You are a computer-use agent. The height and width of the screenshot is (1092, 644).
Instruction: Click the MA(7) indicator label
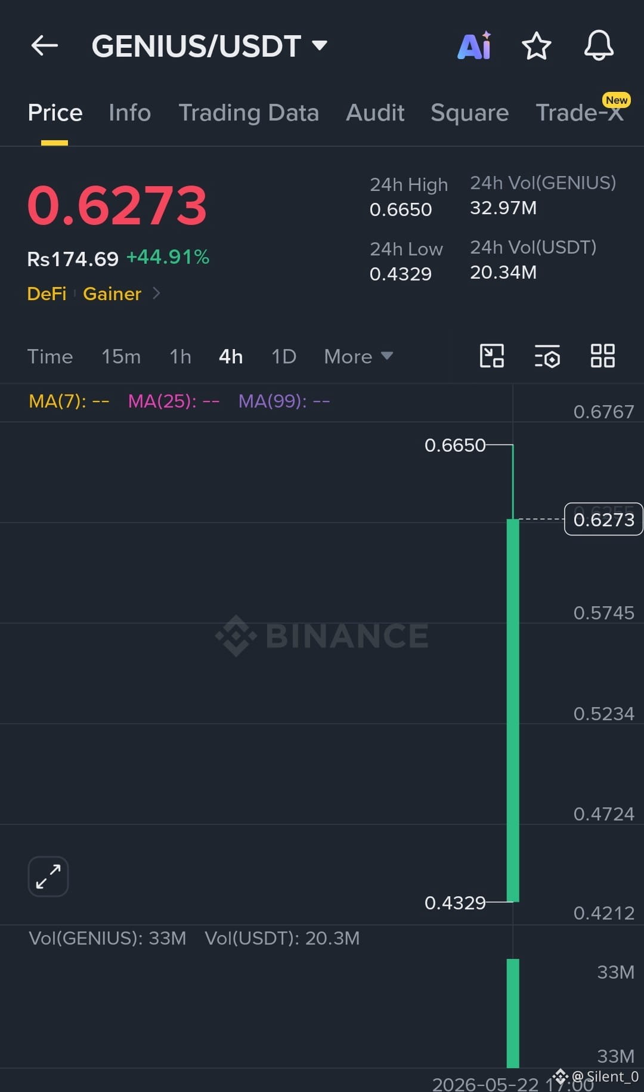69,401
